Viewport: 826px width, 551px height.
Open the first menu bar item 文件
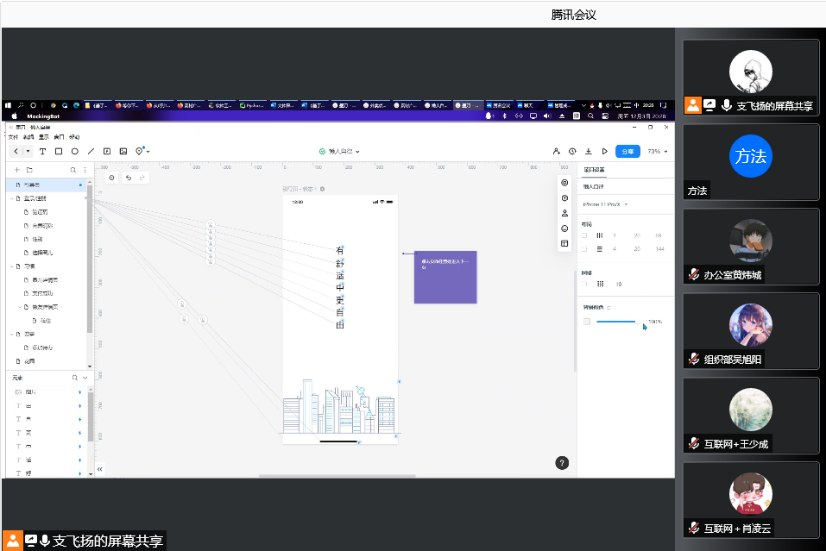(x=13, y=137)
